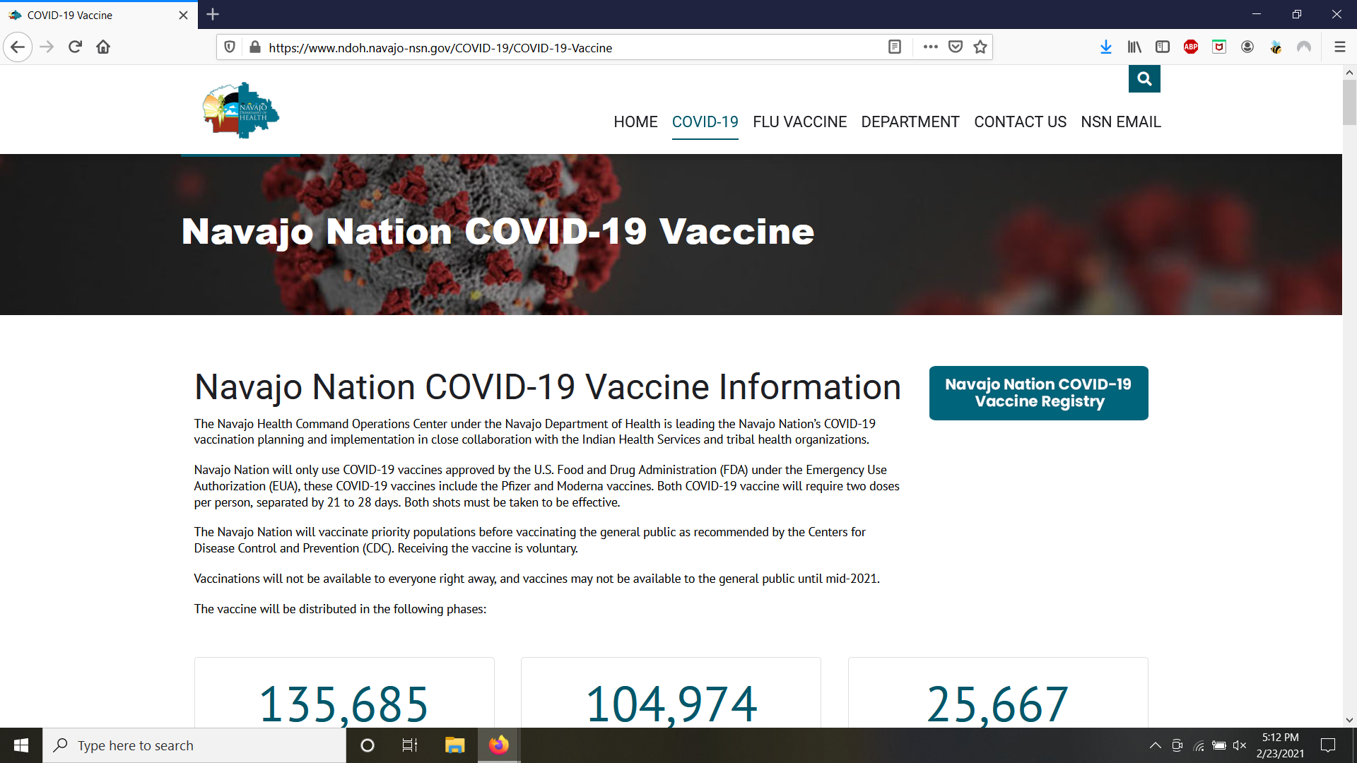The height and width of the screenshot is (763, 1357).
Task: Open Firefox downloads arrow icon
Action: (1106, 47)
